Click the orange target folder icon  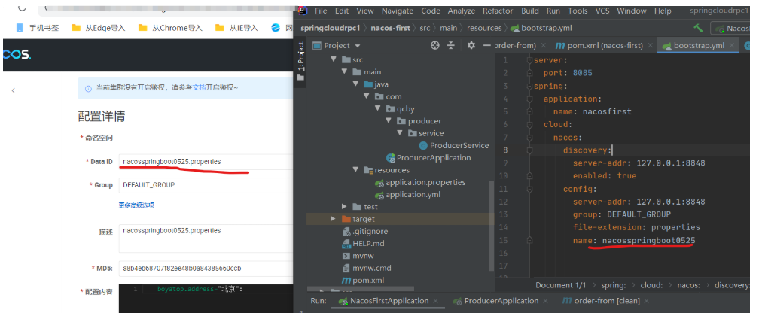pyautogui.click(x=346, y=219)
